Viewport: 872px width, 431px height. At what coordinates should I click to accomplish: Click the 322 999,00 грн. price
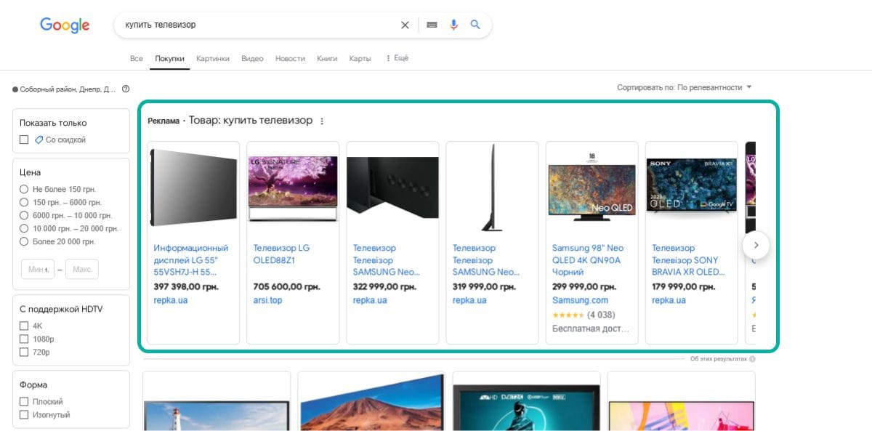(x=385, y=287)
